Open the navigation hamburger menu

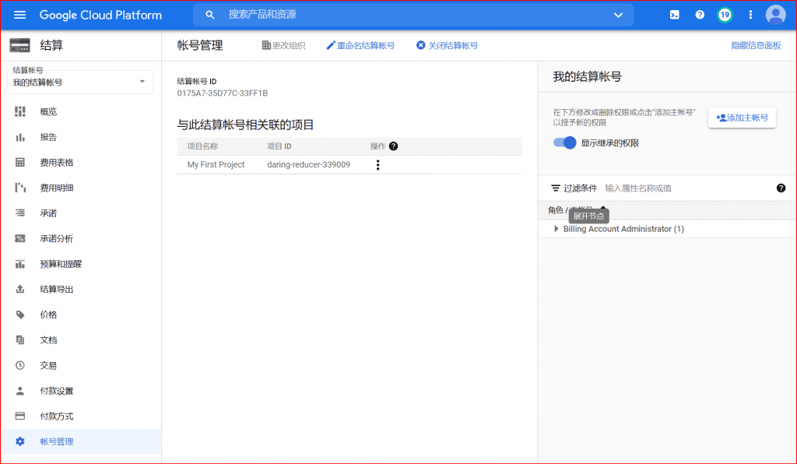click(x=19, y=15)
